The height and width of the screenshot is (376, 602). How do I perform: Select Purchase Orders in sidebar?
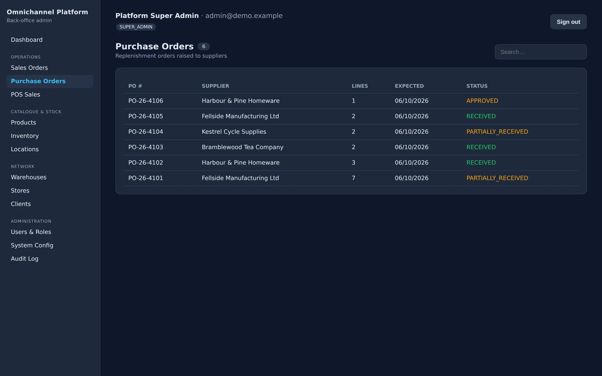click(x=50, y=81)
